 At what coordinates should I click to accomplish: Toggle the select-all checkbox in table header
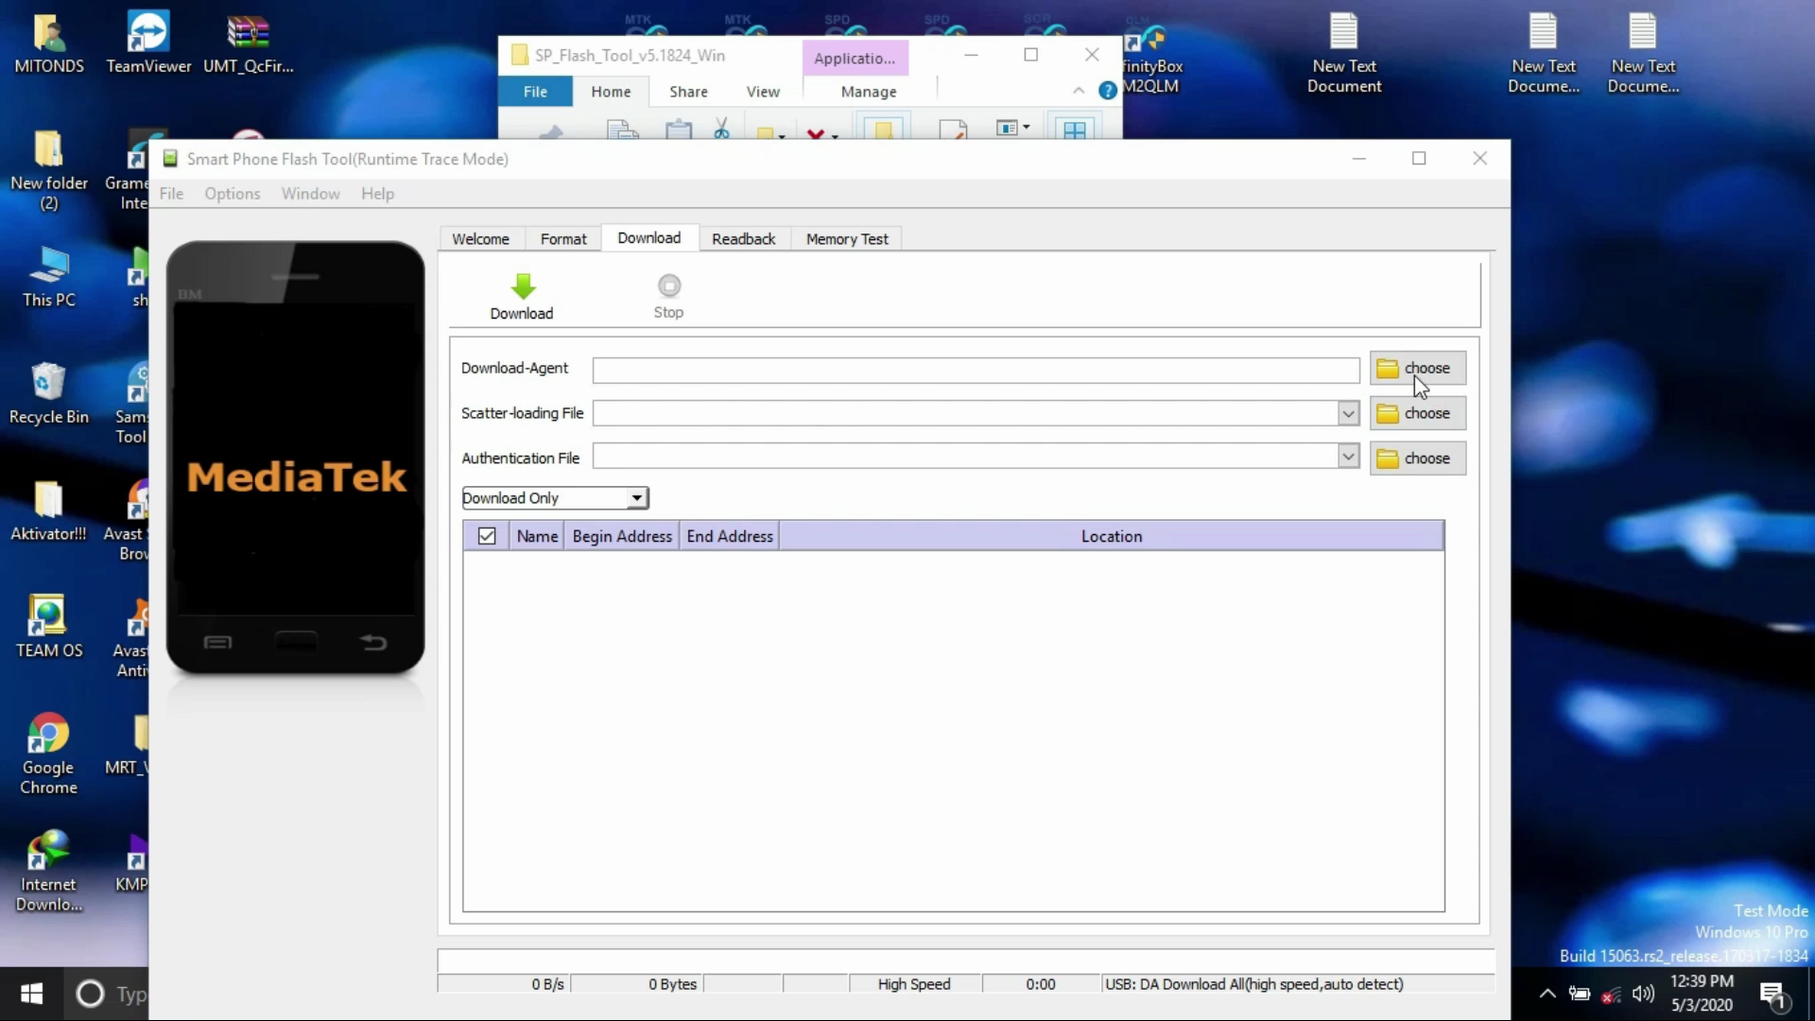pyautogui.click(x=487, y=536)
